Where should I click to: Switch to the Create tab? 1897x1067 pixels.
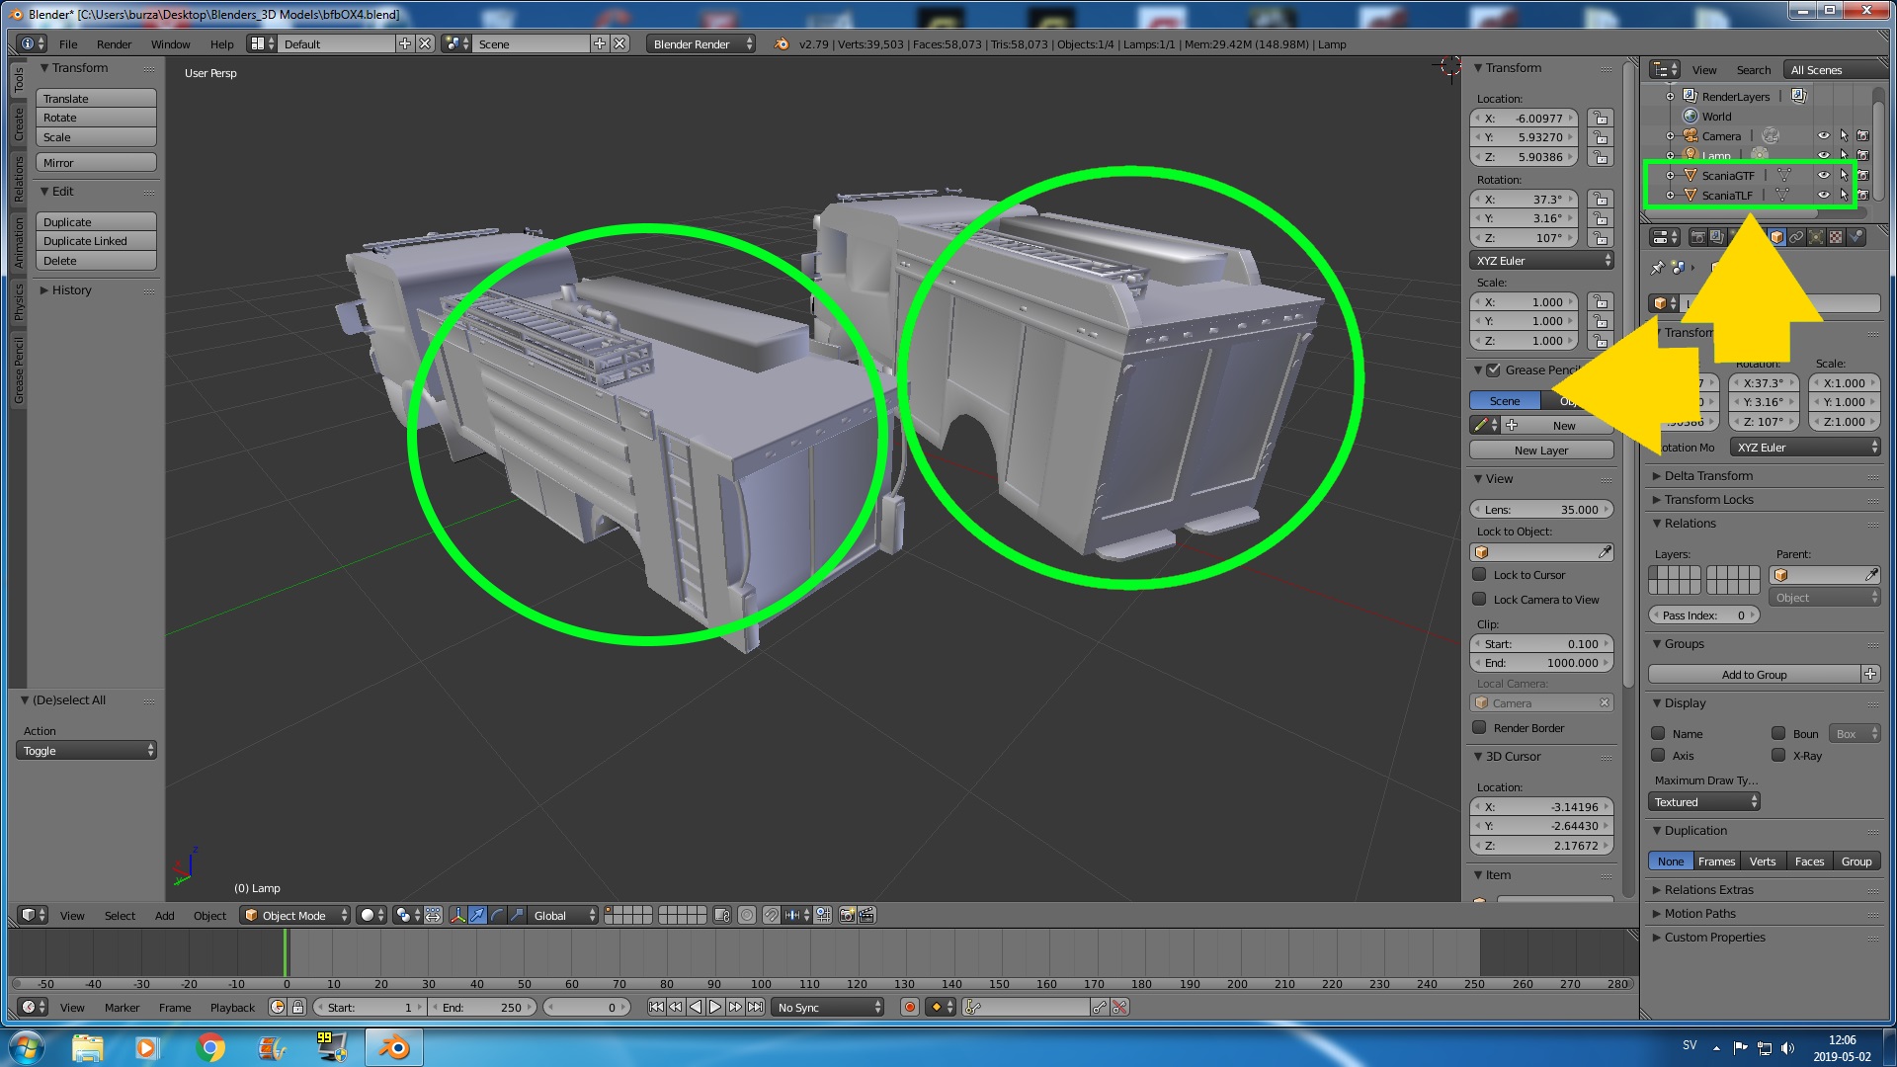pyautogui.click(x=18, y=124)
